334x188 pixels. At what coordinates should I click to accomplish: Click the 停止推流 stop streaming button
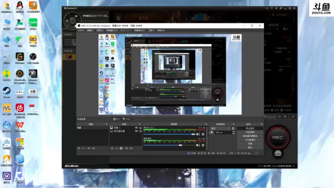250,128
